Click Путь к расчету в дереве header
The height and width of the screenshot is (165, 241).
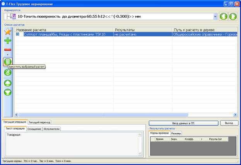pyautogui.click(x=205, y=30)
